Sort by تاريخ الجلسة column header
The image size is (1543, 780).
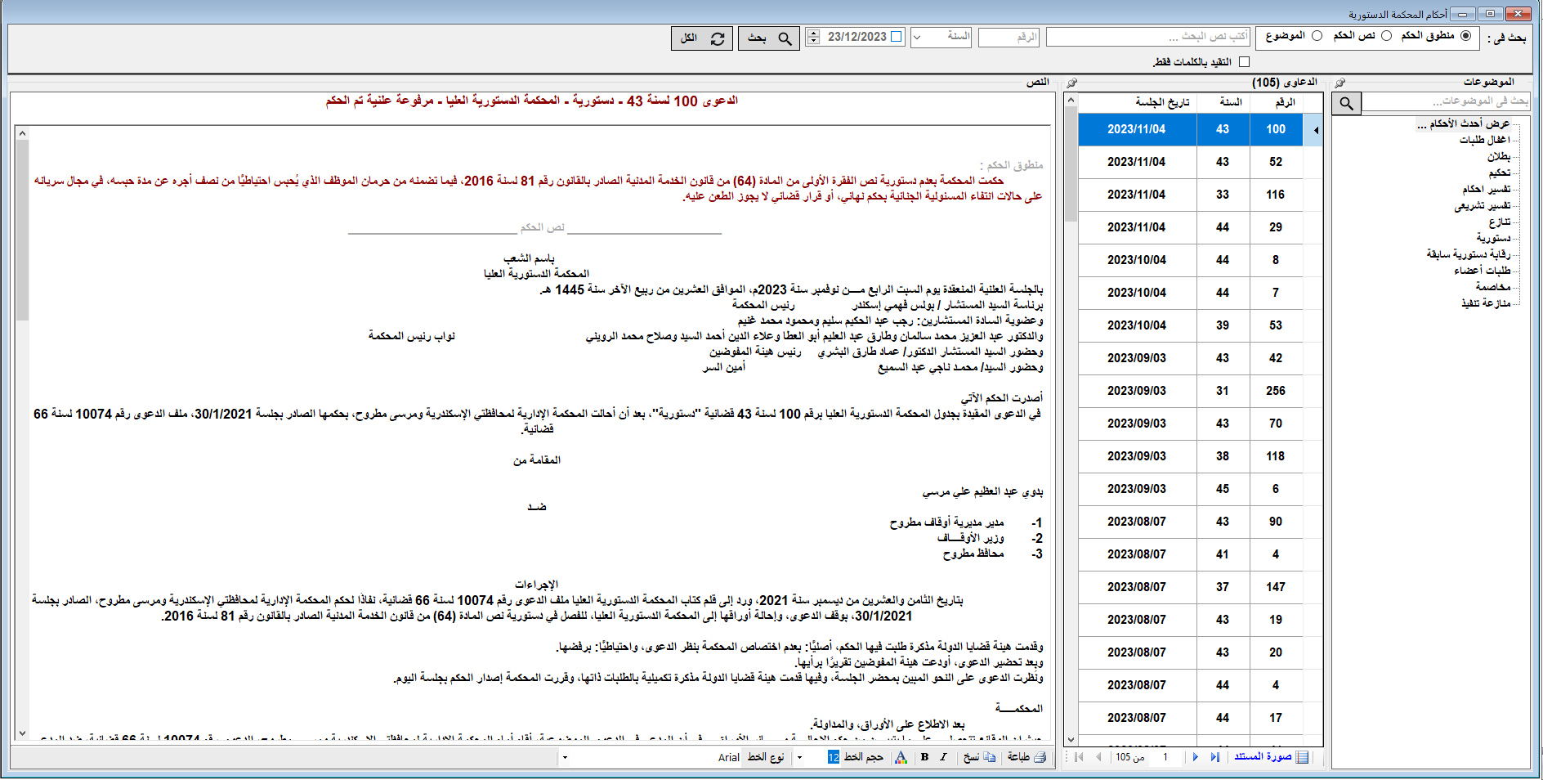(1138, 102)
